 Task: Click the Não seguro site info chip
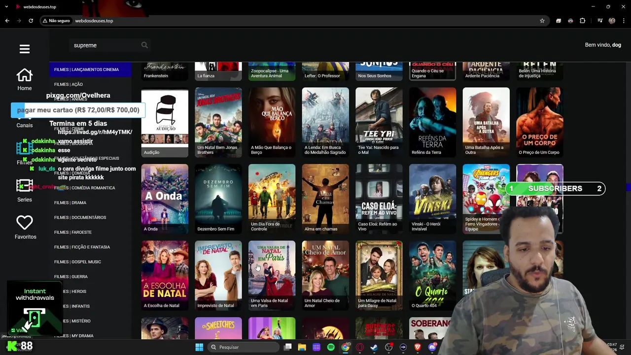(56, 21)
